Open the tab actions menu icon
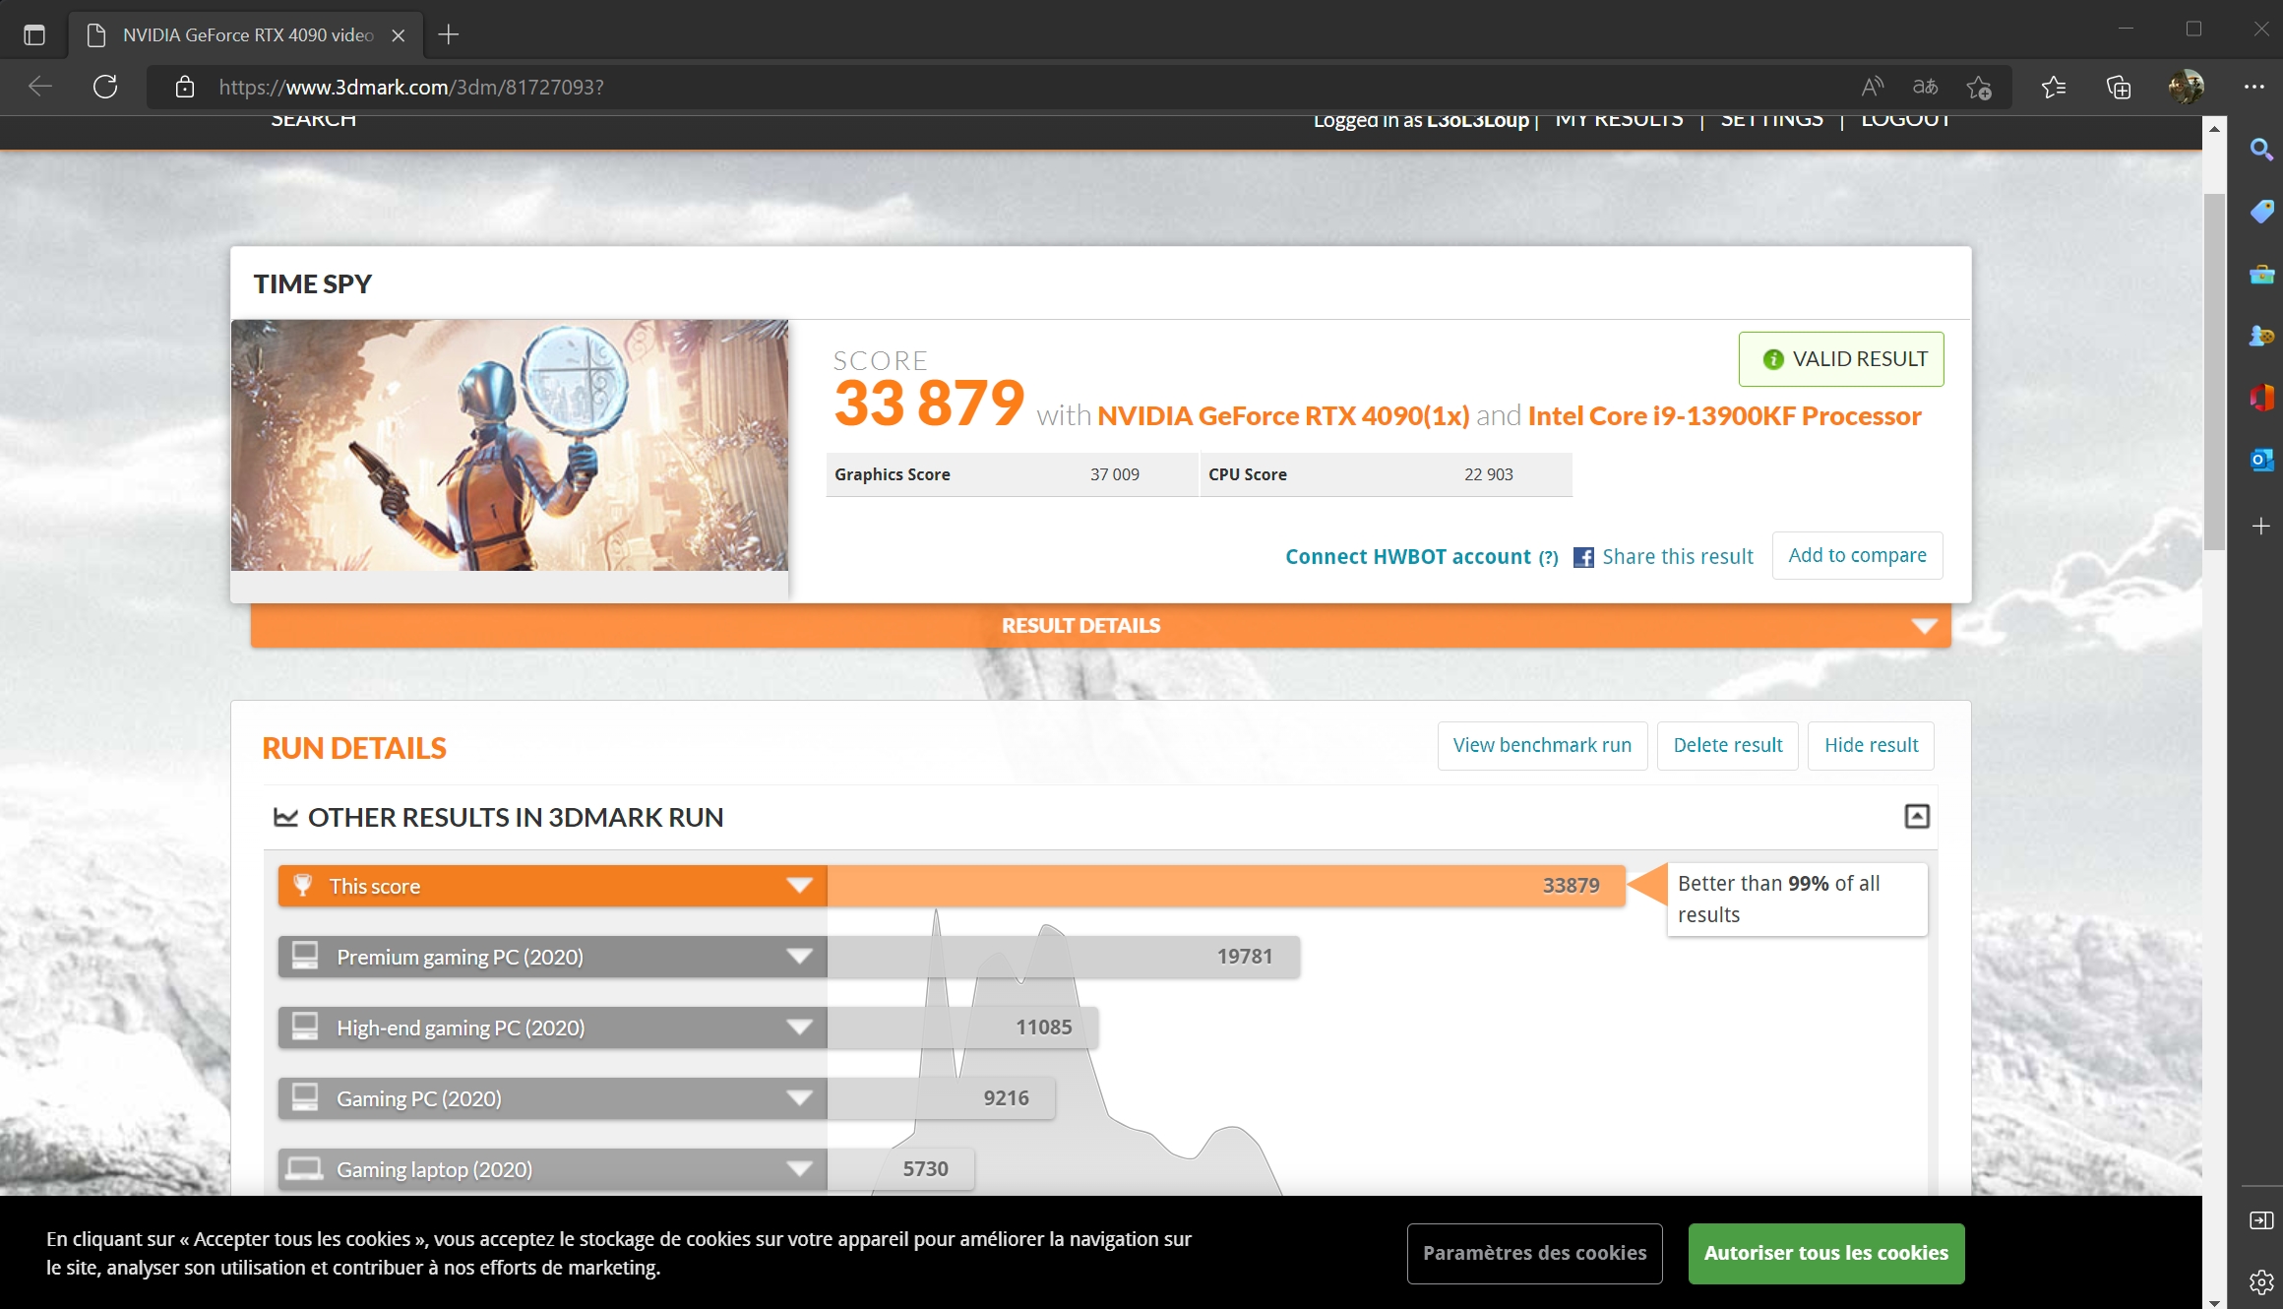This screenshot has height=1309, width=2283. click(34, 35)
